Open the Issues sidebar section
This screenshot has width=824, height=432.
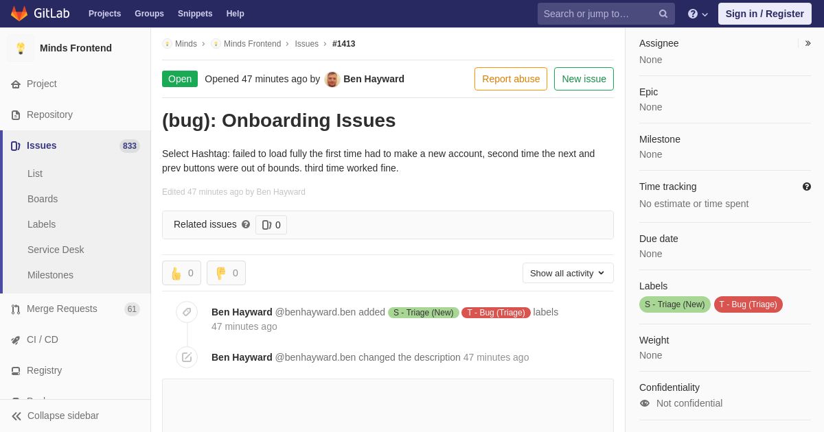pos(76,145)
